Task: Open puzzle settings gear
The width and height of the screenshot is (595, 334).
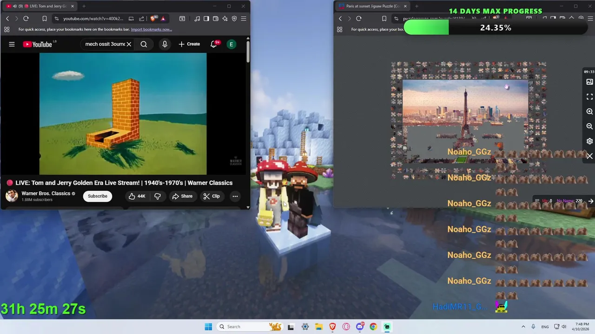Action: click(589, 141)
